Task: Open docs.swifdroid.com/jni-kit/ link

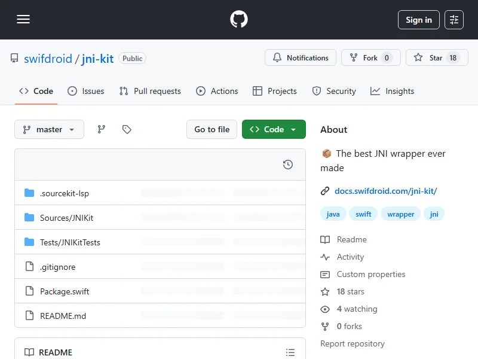Action: (x=385, y=191)
